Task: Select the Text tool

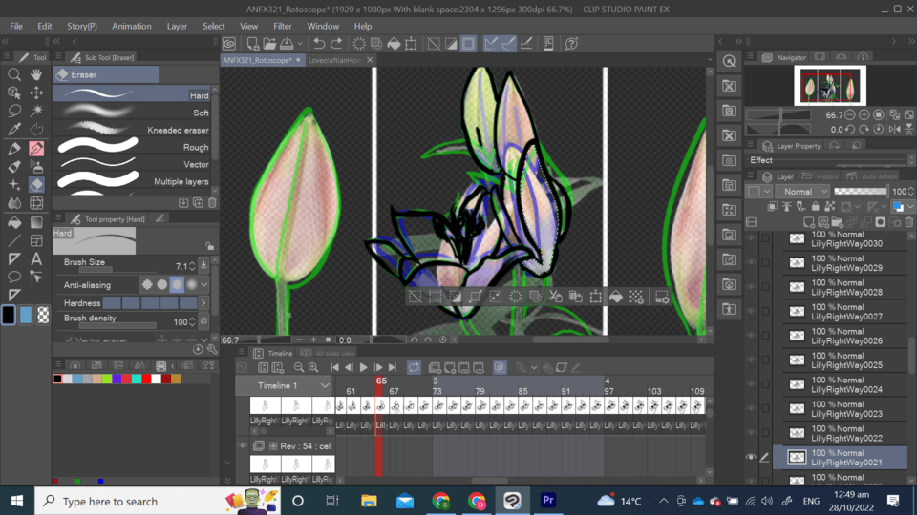Action: [36, 258]
